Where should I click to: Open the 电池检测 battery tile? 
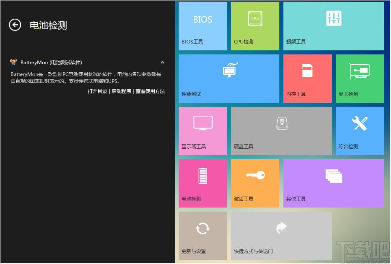pyautogui.click(x=203, y=183)
